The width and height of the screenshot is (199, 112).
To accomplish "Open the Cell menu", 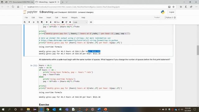I will (x=57, y=17).
